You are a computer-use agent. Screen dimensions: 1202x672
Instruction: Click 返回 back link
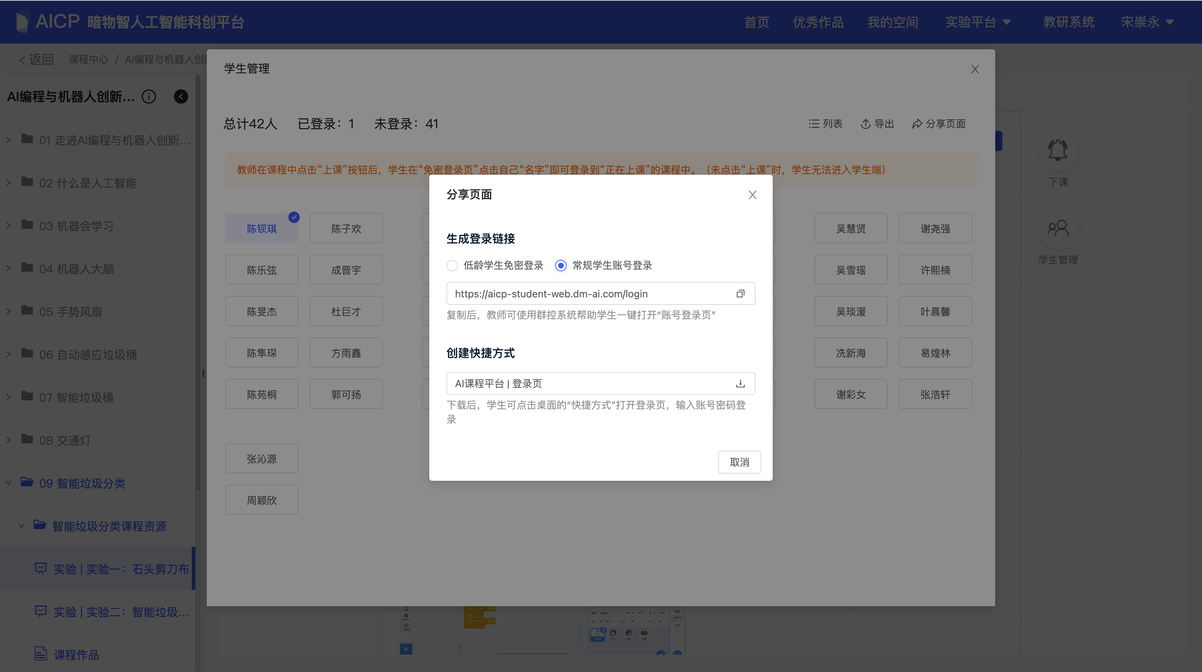[36, 60]
